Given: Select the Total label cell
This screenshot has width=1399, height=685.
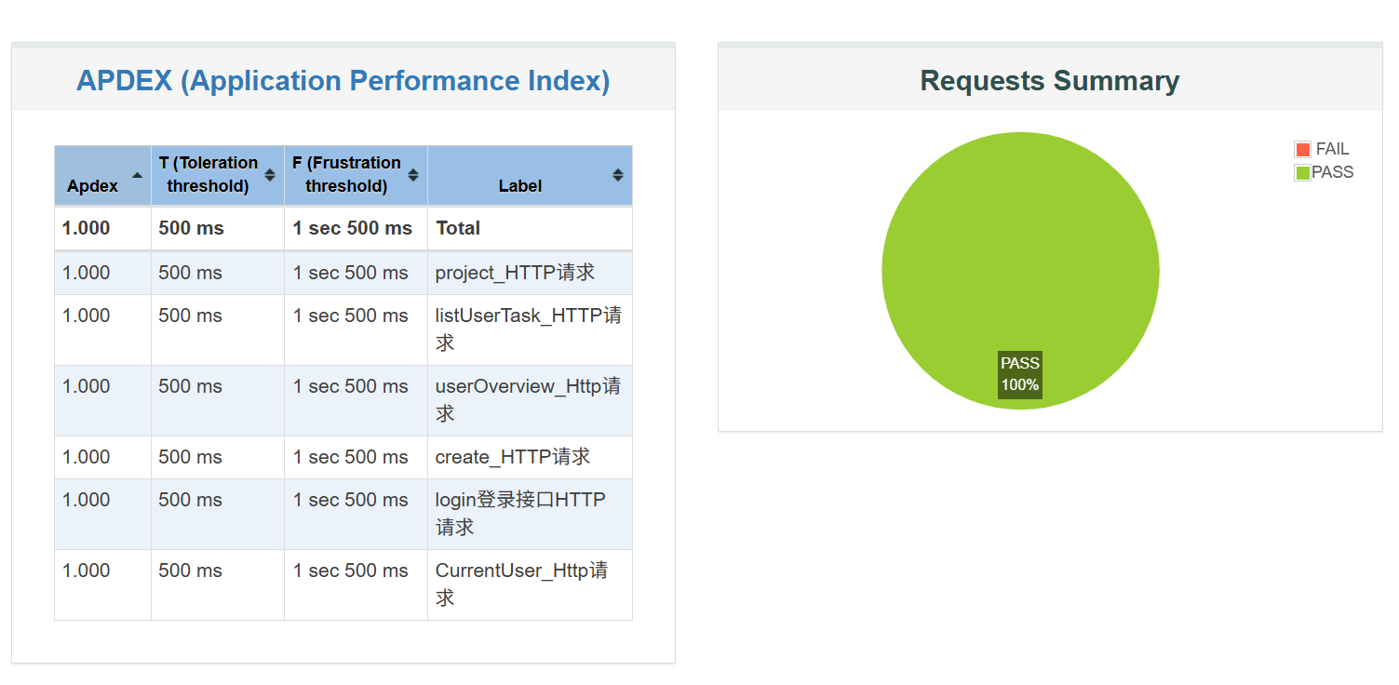Looking at the screenshot, I should click(x=530, y=228).
